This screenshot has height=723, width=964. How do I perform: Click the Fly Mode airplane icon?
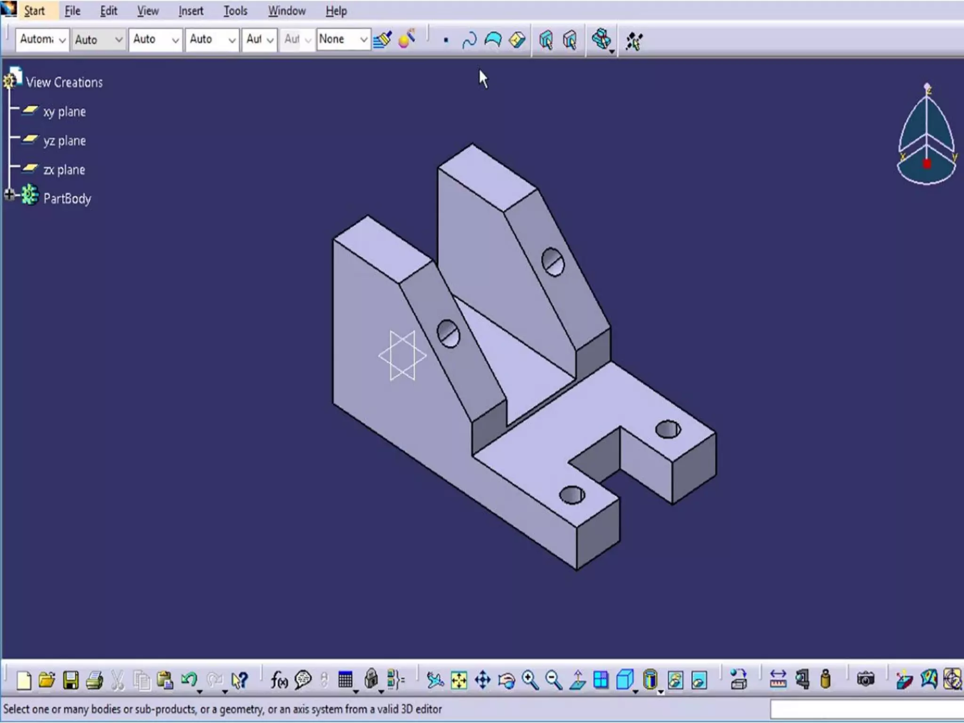(x=435, y=680)
